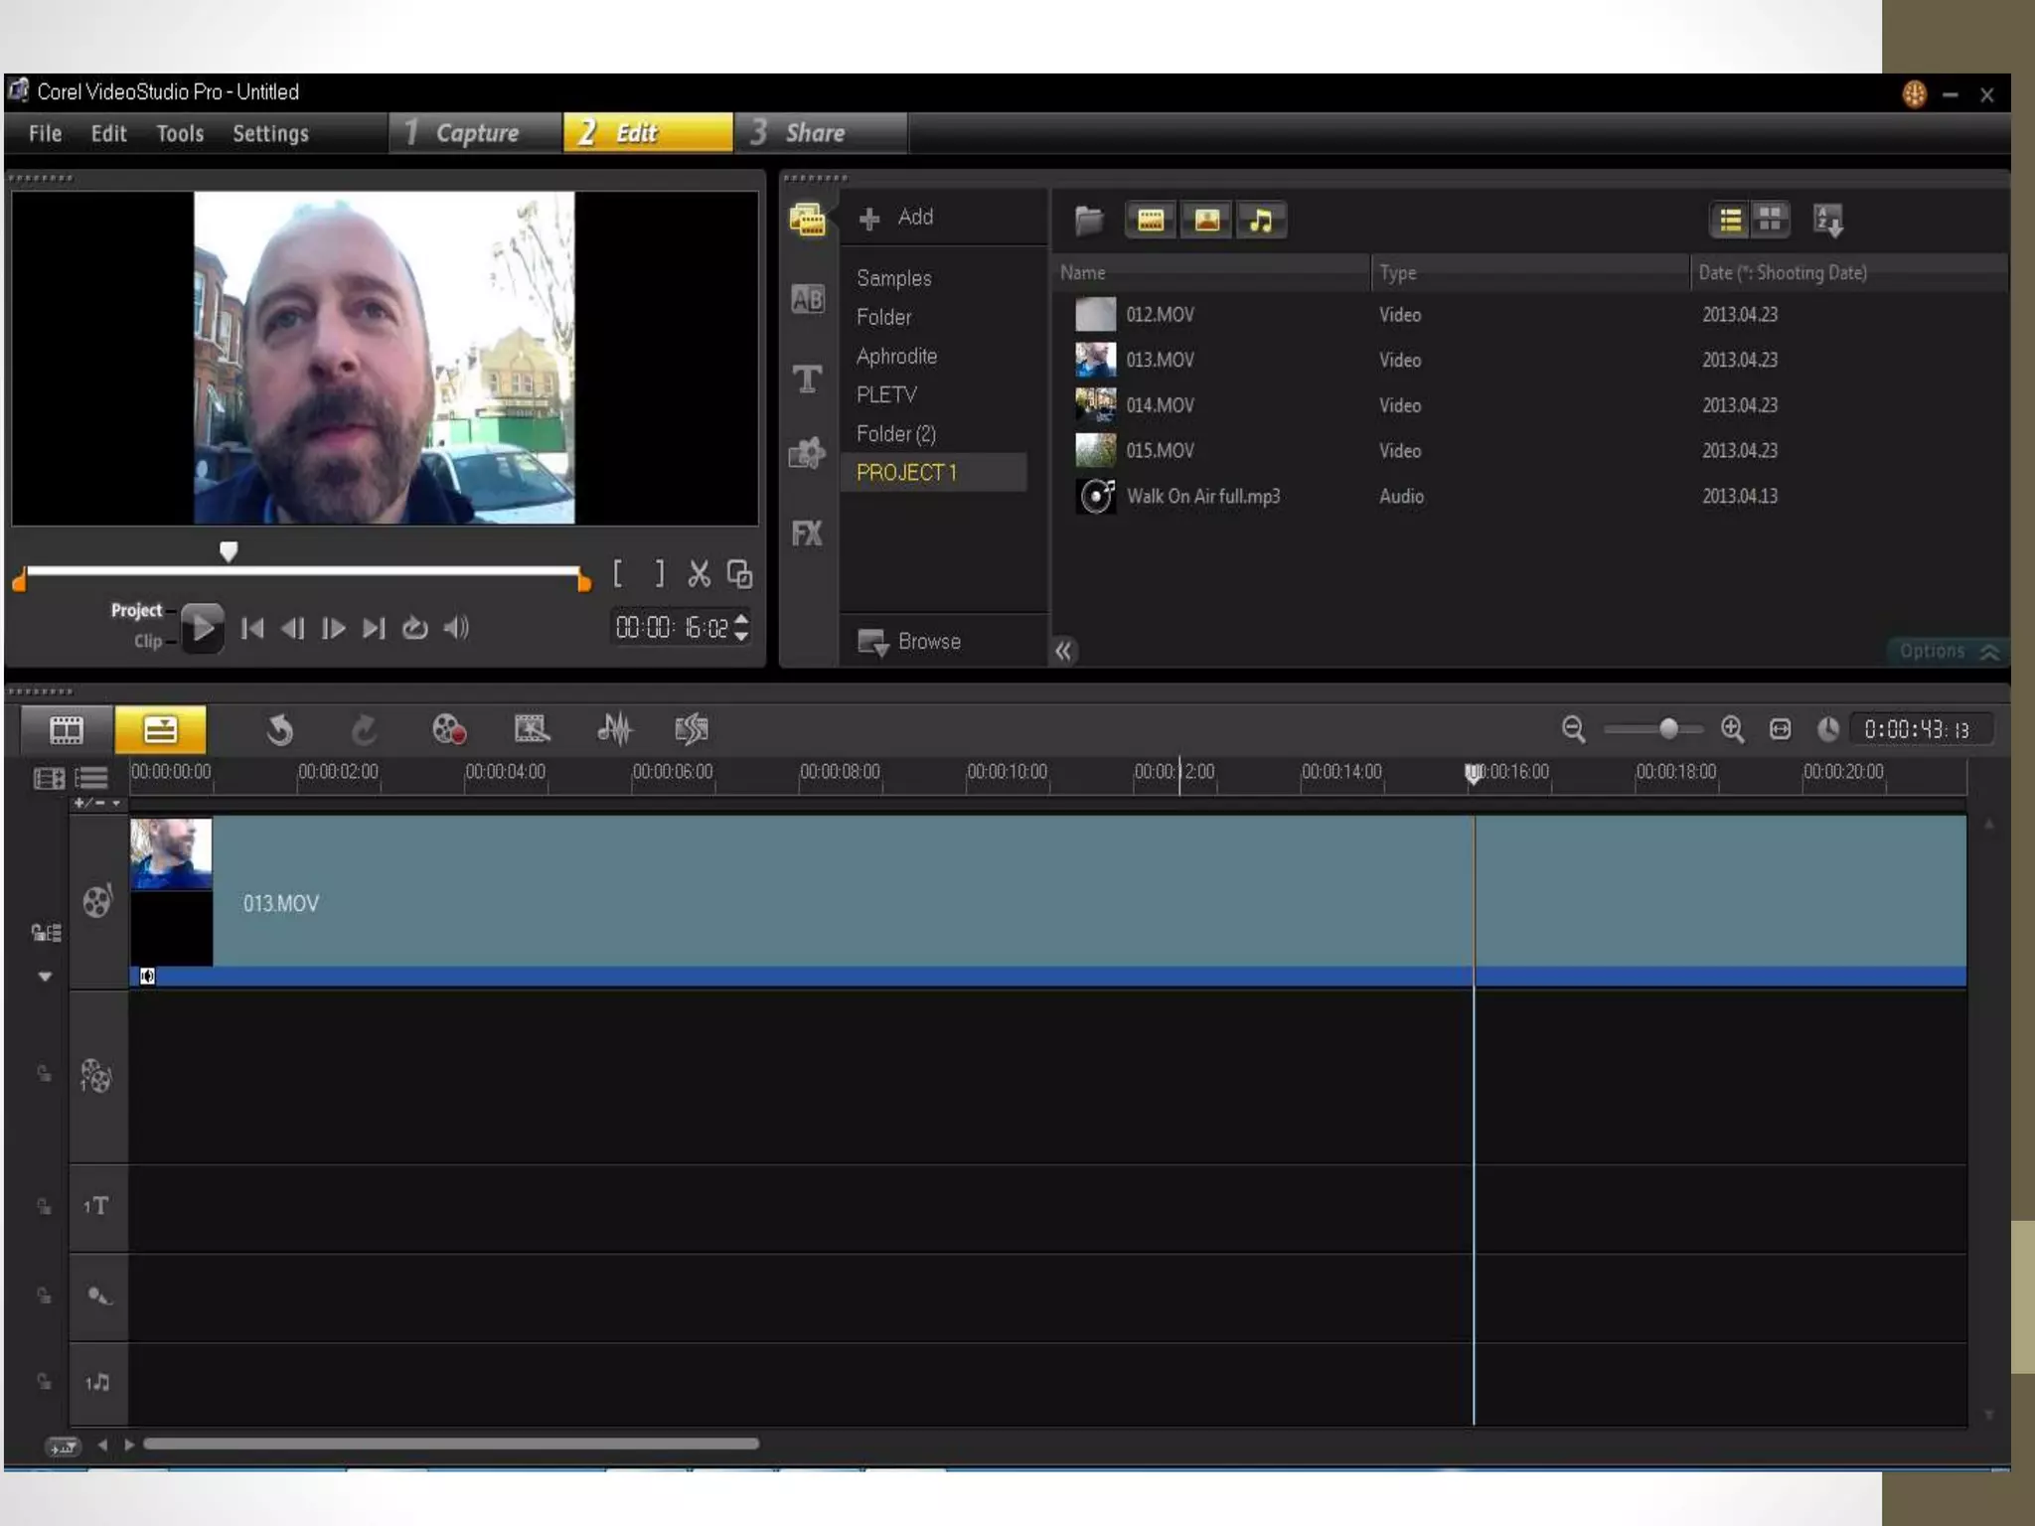Open the FX filter library
The width and height of the screenshot is (2035, 1526).
(807, 534)
